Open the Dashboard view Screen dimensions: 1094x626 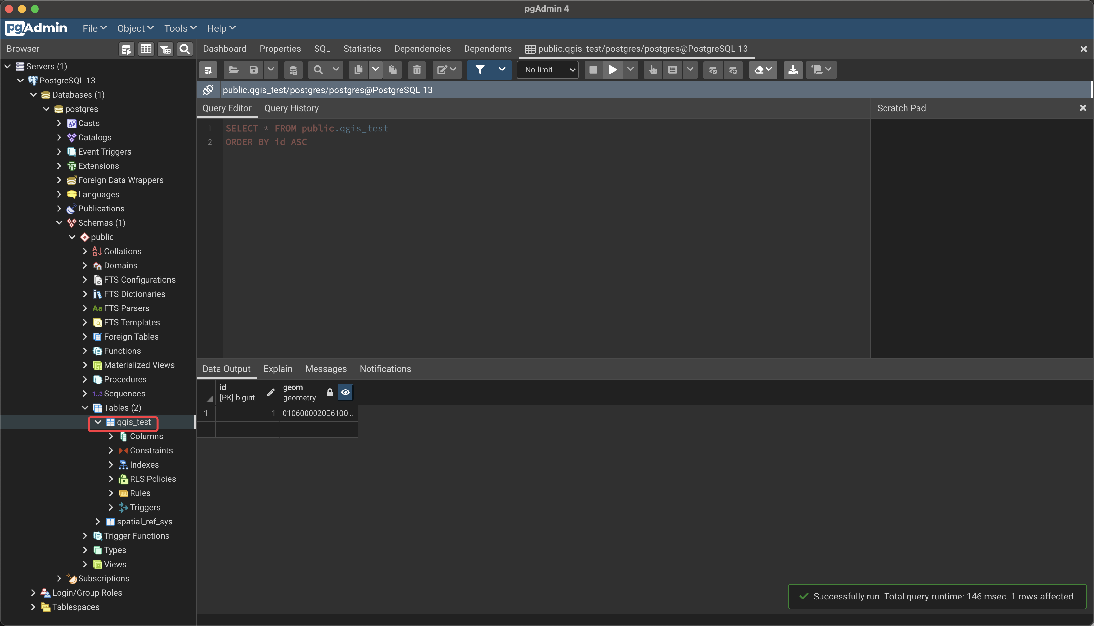(x=224, y=49)
